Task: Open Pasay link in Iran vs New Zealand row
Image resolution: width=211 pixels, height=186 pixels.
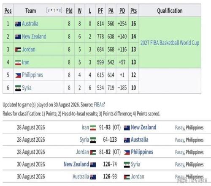Action: (x=179, y=128)
